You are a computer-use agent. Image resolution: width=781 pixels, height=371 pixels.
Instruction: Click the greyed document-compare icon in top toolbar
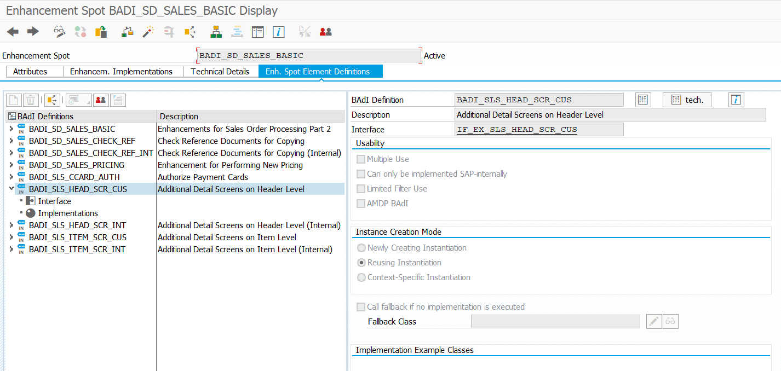(305, 32)
